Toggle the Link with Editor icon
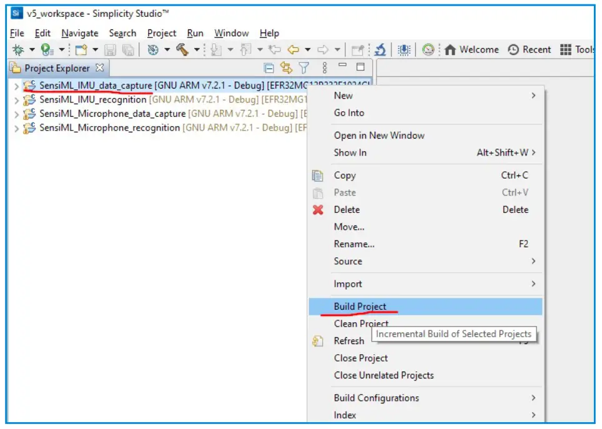Screen dimensions: 602x429 pos(287,67)
